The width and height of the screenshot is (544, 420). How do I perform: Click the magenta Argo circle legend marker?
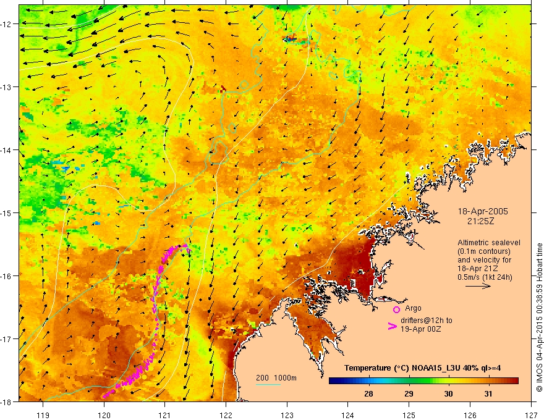396,309
